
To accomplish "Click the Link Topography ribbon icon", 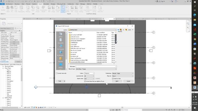I will pyautogui.click(x=21, y=9).
